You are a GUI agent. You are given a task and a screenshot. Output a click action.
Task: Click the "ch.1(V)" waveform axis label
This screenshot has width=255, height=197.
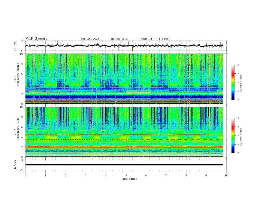15,46
